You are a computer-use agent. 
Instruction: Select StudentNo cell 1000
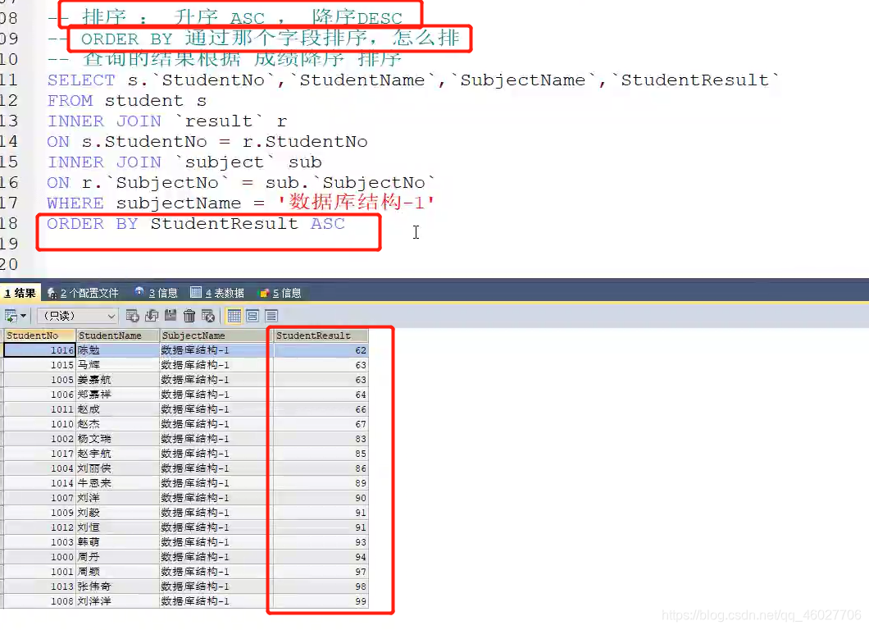coord(39,557)
